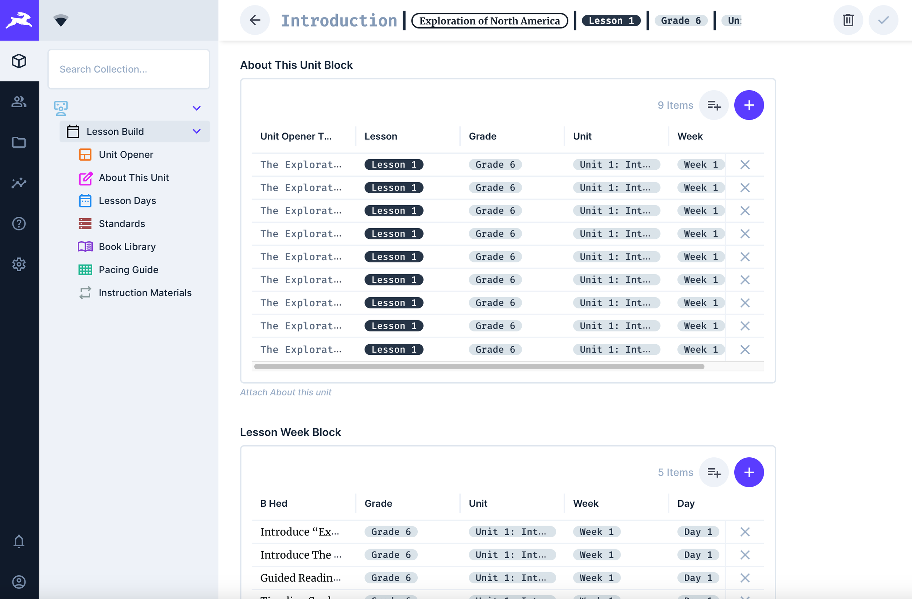Viewport: 912px width, 599px height.
Task: Remove the fifth The Explorat... row
Action: (x=745, y=257)
